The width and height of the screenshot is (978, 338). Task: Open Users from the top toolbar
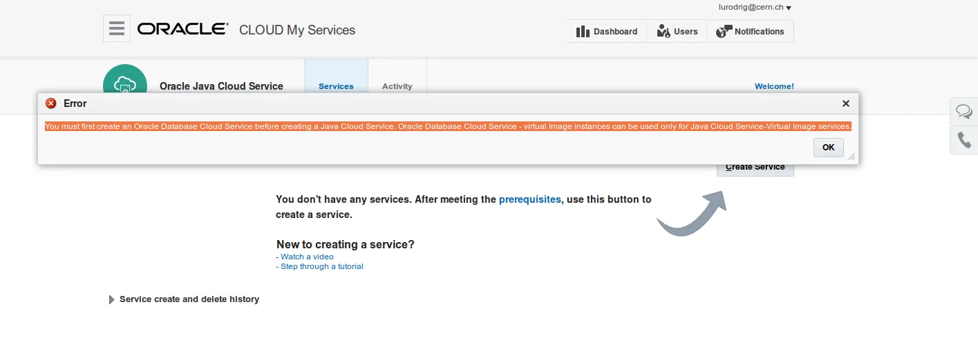tap(677, 31)
